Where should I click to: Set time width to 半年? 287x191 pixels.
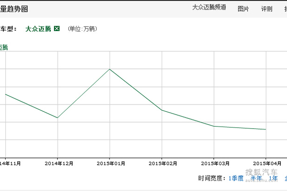point(256,178)
